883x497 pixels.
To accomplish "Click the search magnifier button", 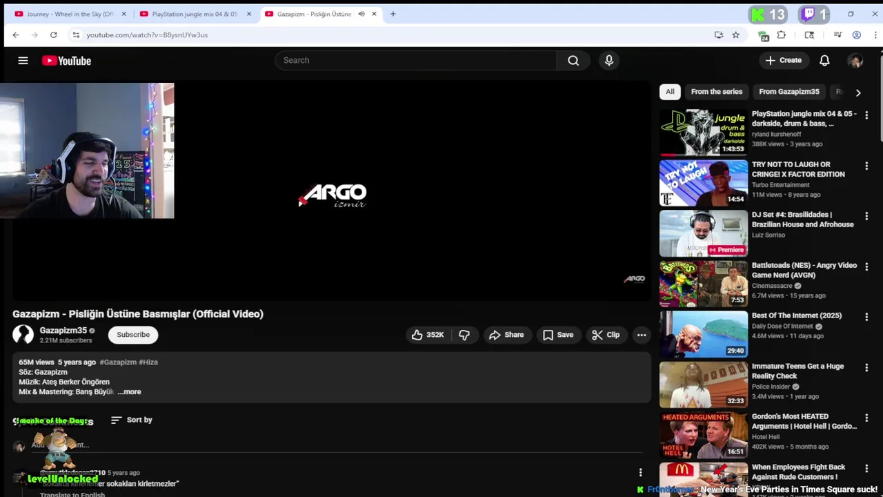I will (x=573, y=60).
